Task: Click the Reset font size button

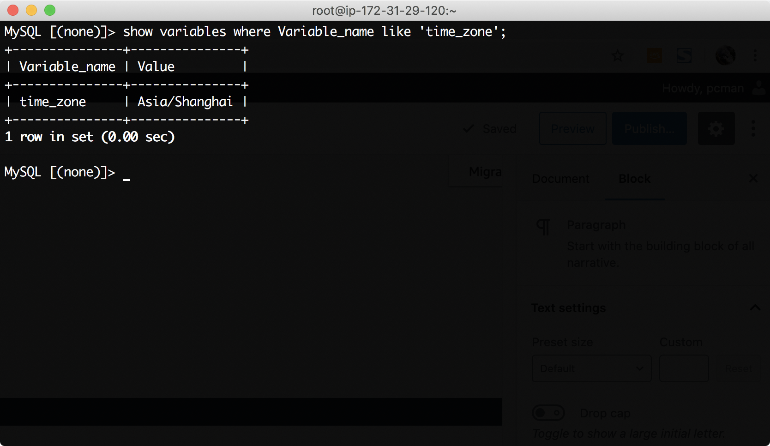Action: click(738, 368)
